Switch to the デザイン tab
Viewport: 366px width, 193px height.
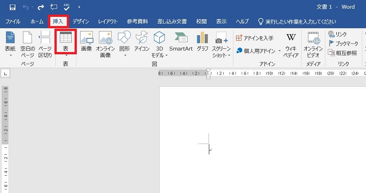pos(81,21)
